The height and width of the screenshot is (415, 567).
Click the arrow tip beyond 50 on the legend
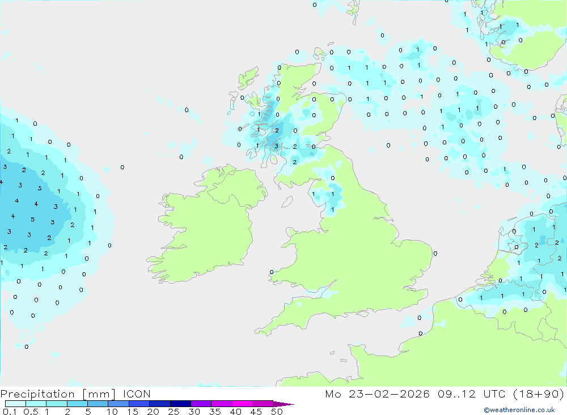coord(283,404)
